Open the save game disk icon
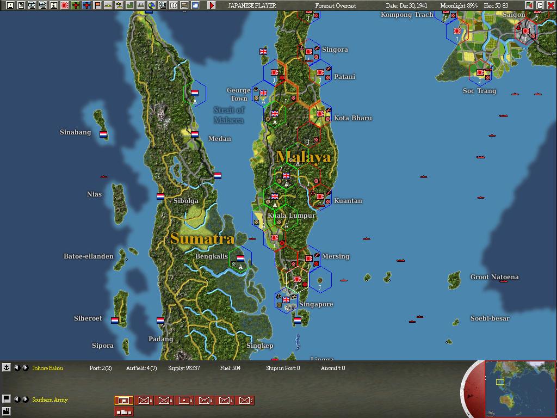Image resolution: width=557 pixels, height=418 pixels. 10,5
